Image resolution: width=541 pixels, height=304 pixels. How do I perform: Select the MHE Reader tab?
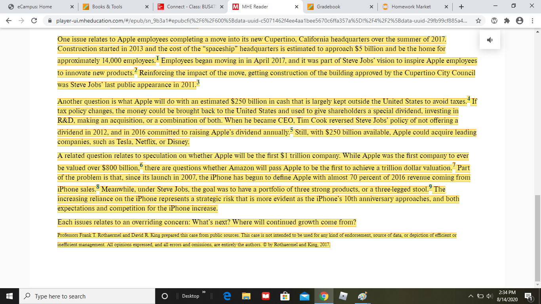coord(265,7)
